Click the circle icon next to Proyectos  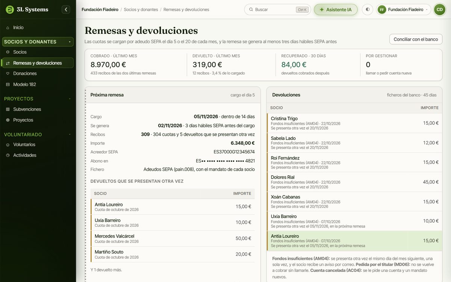tap(8, 120)
